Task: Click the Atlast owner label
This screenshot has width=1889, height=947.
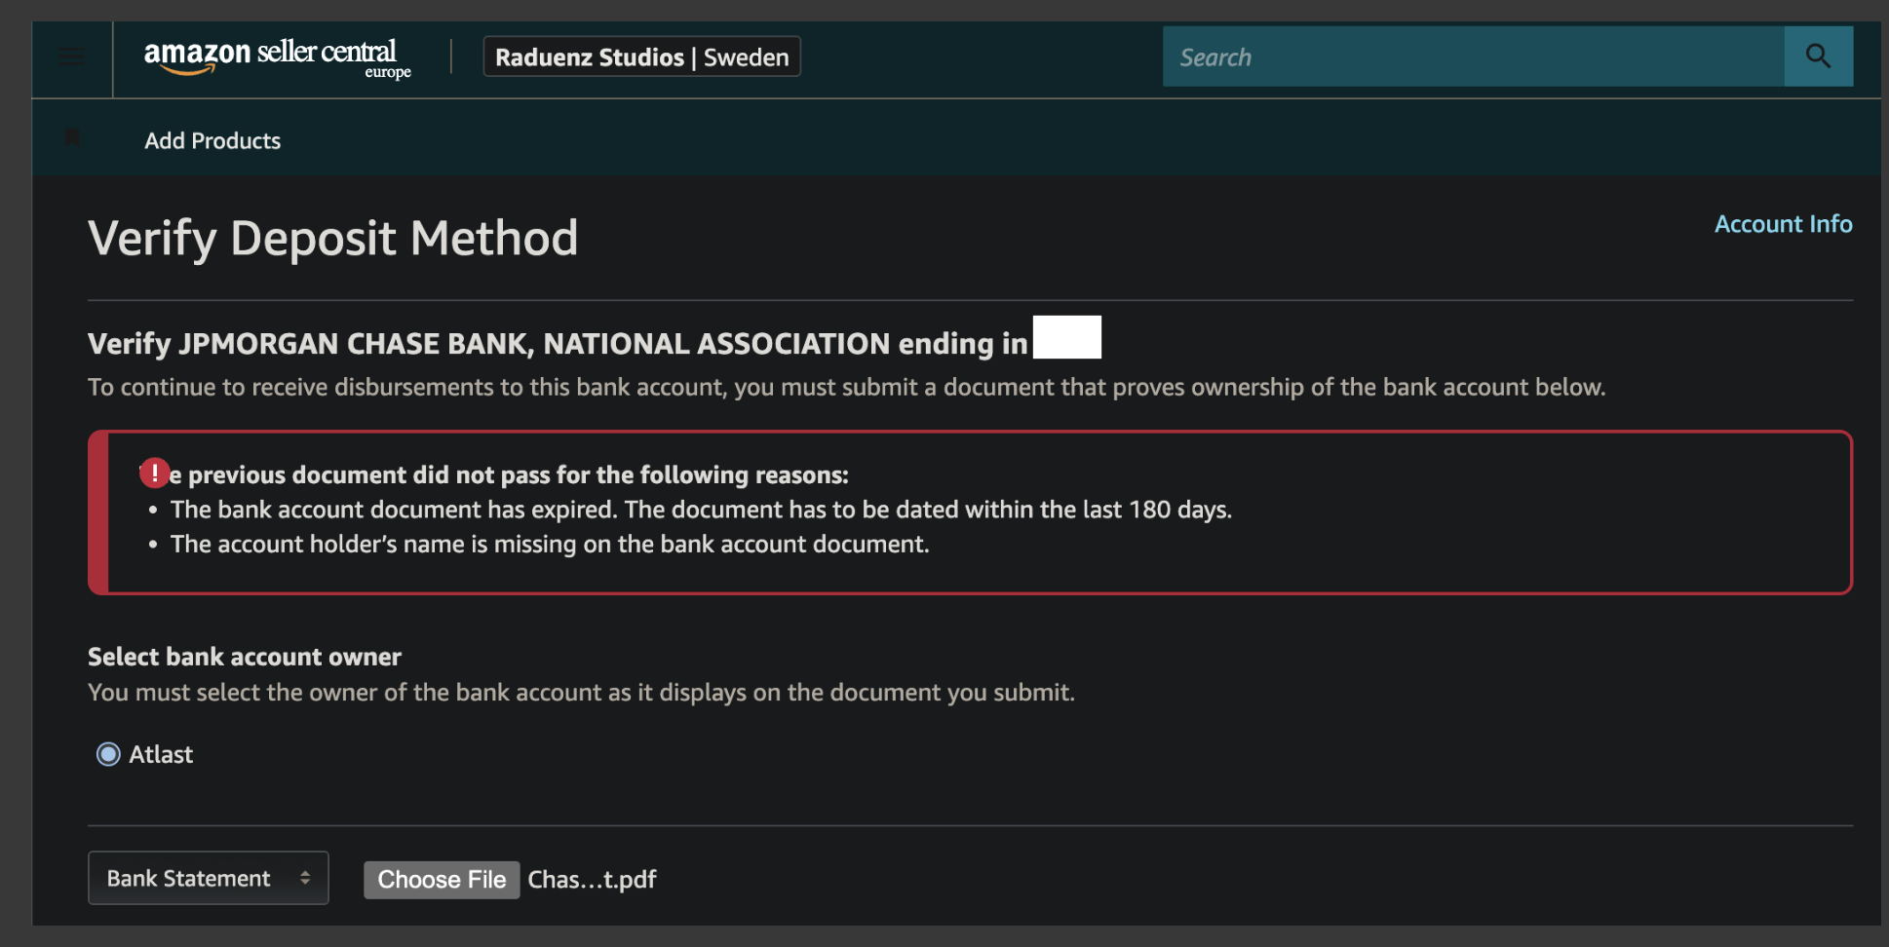Action: tap(161, 755)
